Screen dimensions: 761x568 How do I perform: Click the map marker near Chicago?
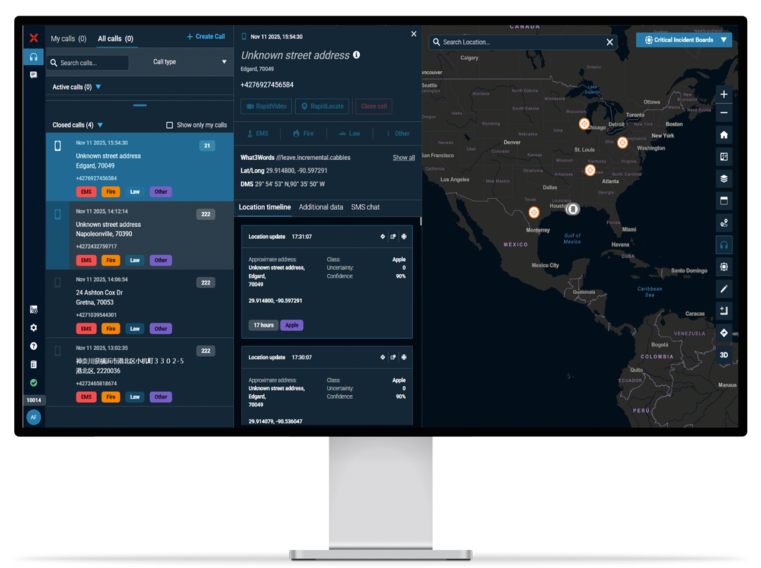pyautogui.click(x=584, y=123)
